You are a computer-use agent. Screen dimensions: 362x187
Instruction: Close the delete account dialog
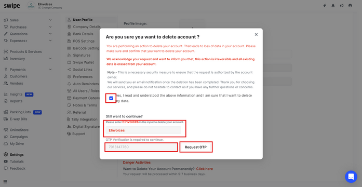(x=256, y=34)
